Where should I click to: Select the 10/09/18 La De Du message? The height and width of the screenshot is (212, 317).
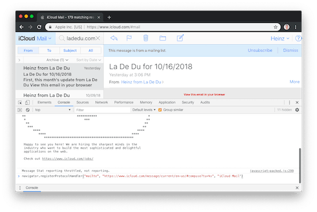(60, 95)
